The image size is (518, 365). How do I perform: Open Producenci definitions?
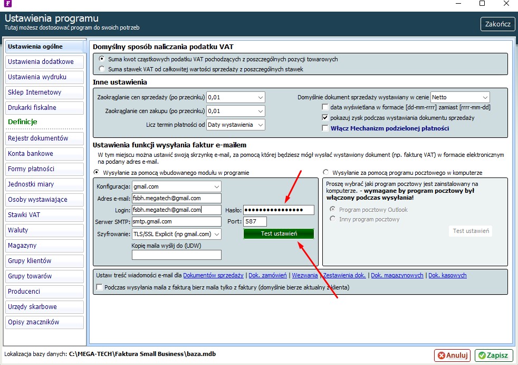pyautogui.click(x=44, y=292)
